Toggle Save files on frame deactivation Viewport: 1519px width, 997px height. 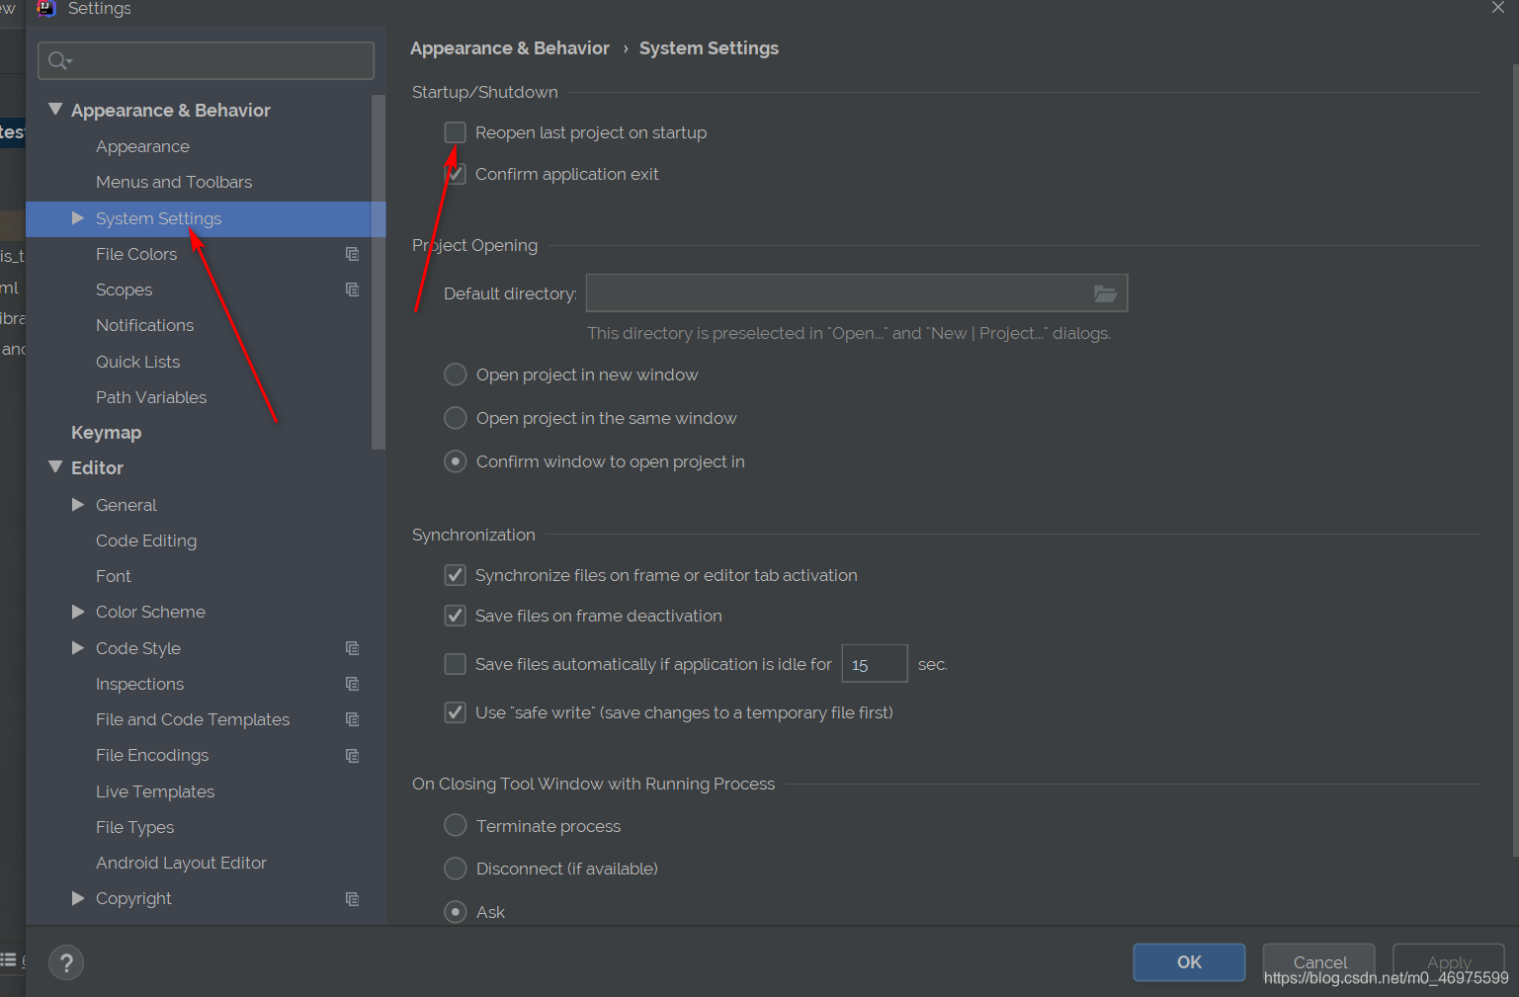pos(455,616)
